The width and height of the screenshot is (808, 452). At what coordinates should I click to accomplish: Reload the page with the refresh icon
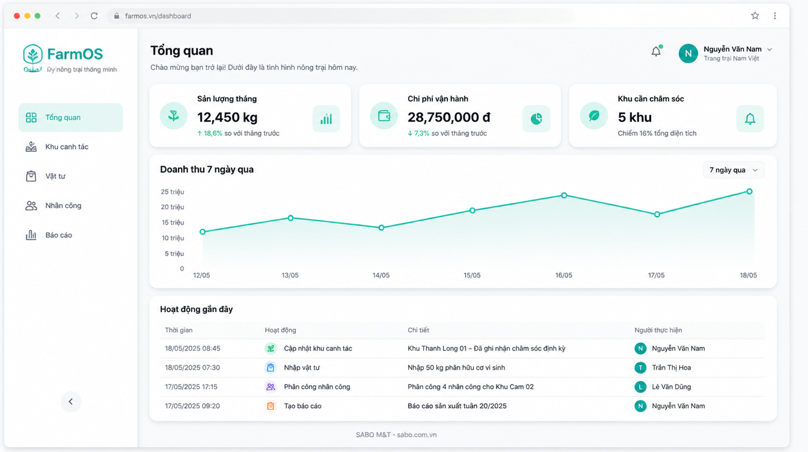coord(94,16)
